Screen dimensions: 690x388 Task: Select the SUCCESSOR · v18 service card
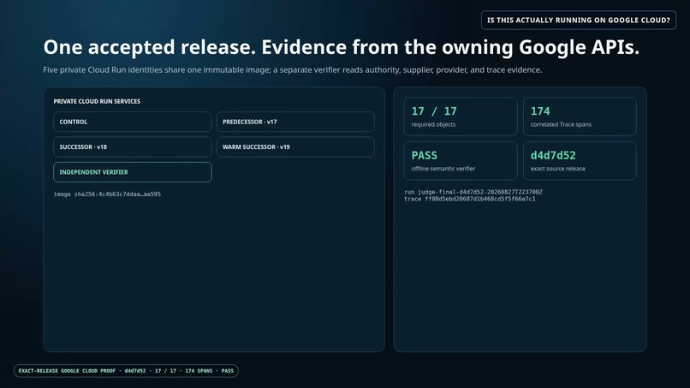133,147
